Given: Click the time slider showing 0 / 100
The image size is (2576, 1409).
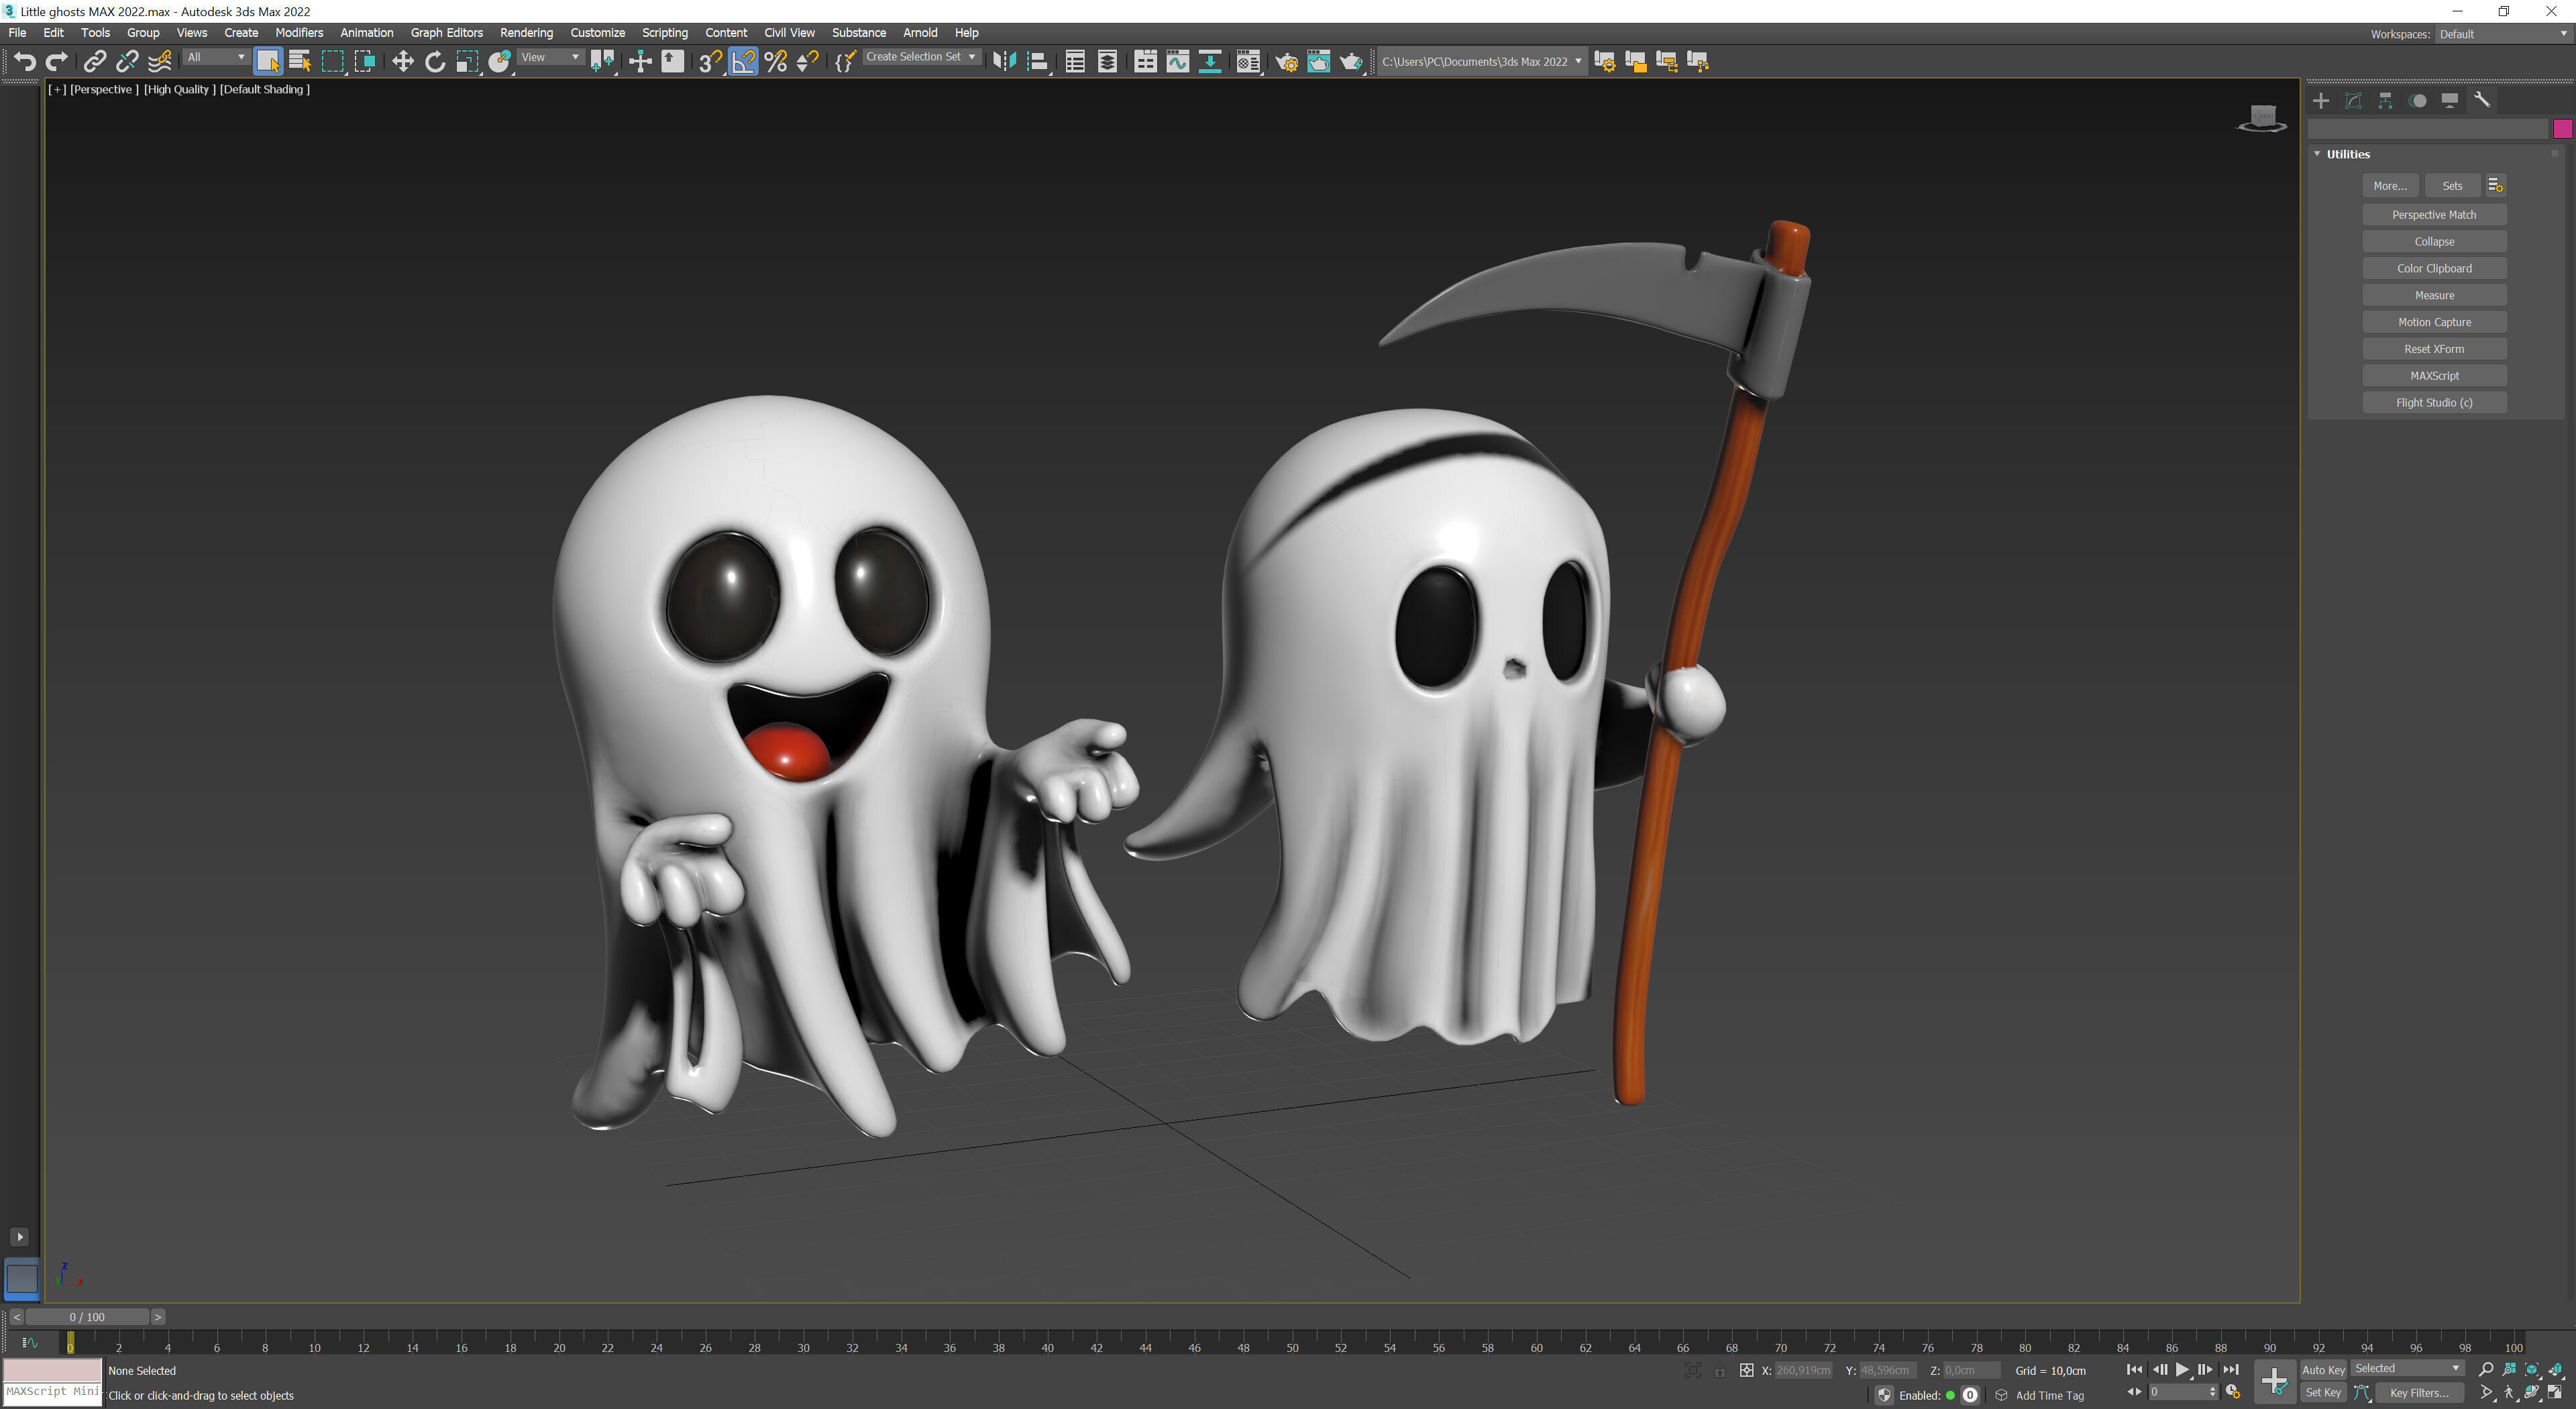Looking at the screenshot, I should pos(87,1317).
